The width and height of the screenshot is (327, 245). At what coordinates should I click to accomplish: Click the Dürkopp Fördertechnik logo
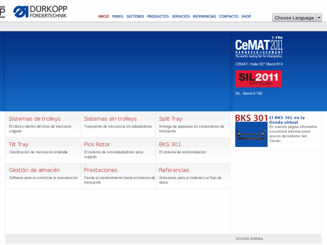pos(40,12)
